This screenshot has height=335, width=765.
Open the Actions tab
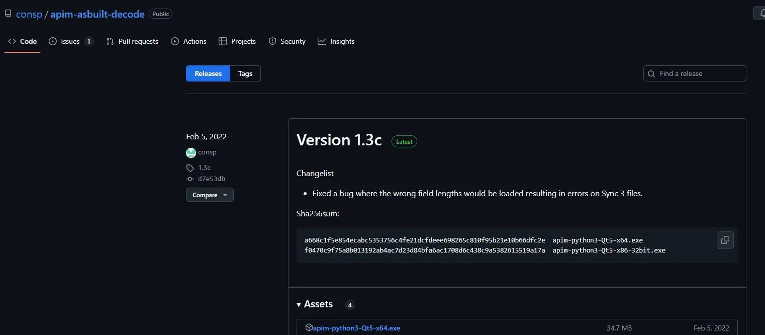tap(188, 41)
